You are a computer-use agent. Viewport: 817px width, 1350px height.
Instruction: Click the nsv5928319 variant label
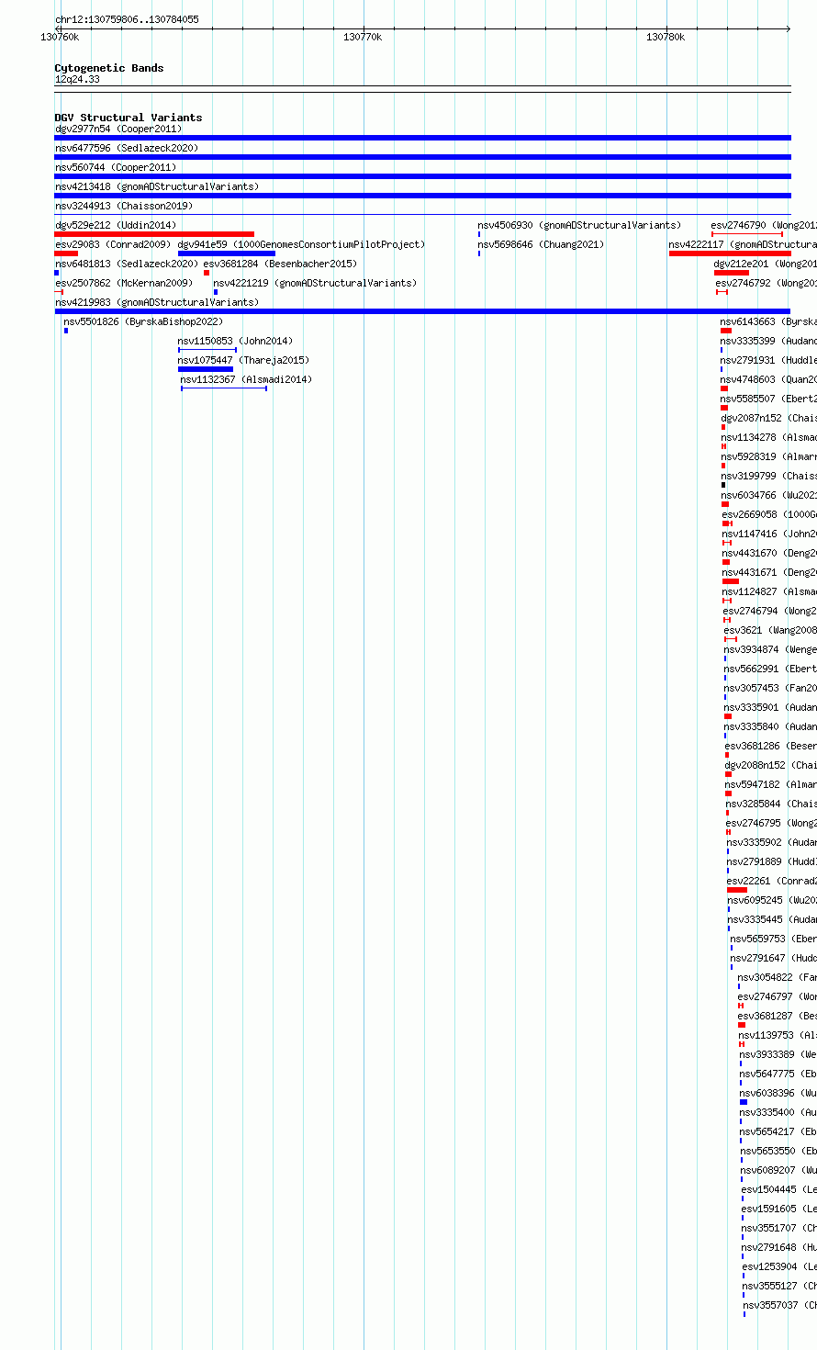point(769,456)
